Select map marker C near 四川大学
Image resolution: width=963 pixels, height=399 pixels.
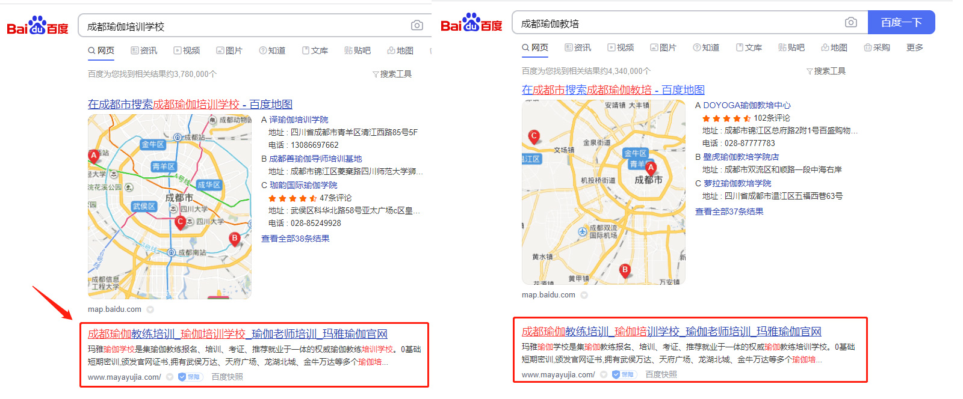coord(180,222)
